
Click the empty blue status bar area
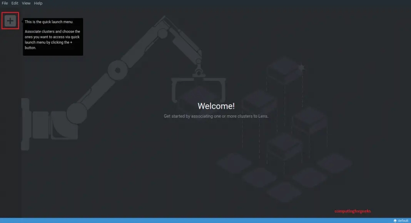point(192,221)
